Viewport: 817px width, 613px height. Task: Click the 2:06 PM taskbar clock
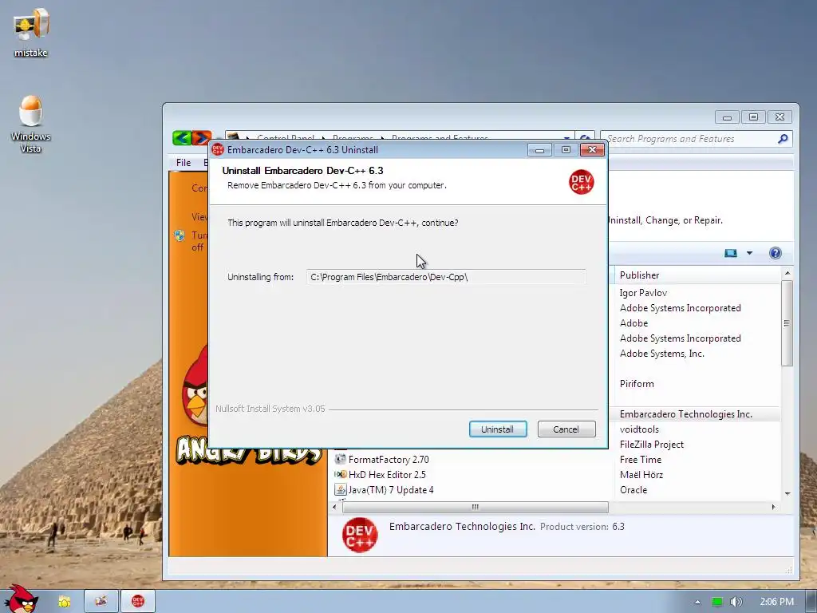(x=777, y=602)
